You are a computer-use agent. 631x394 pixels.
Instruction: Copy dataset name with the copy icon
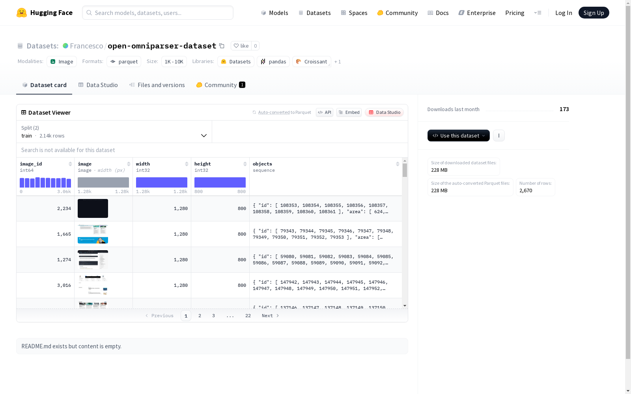(222, 46)
